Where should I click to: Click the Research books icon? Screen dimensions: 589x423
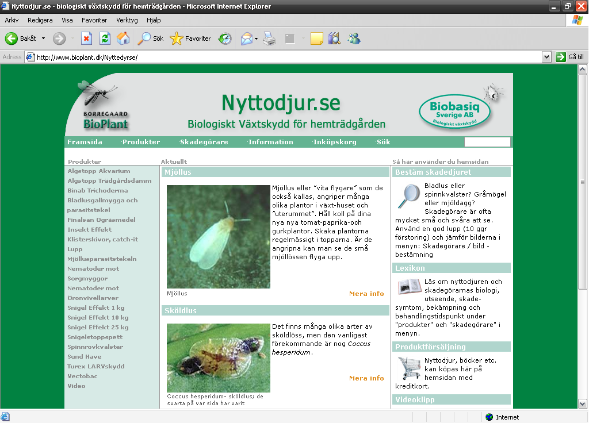pyautogui.click(x=334, y=39)
